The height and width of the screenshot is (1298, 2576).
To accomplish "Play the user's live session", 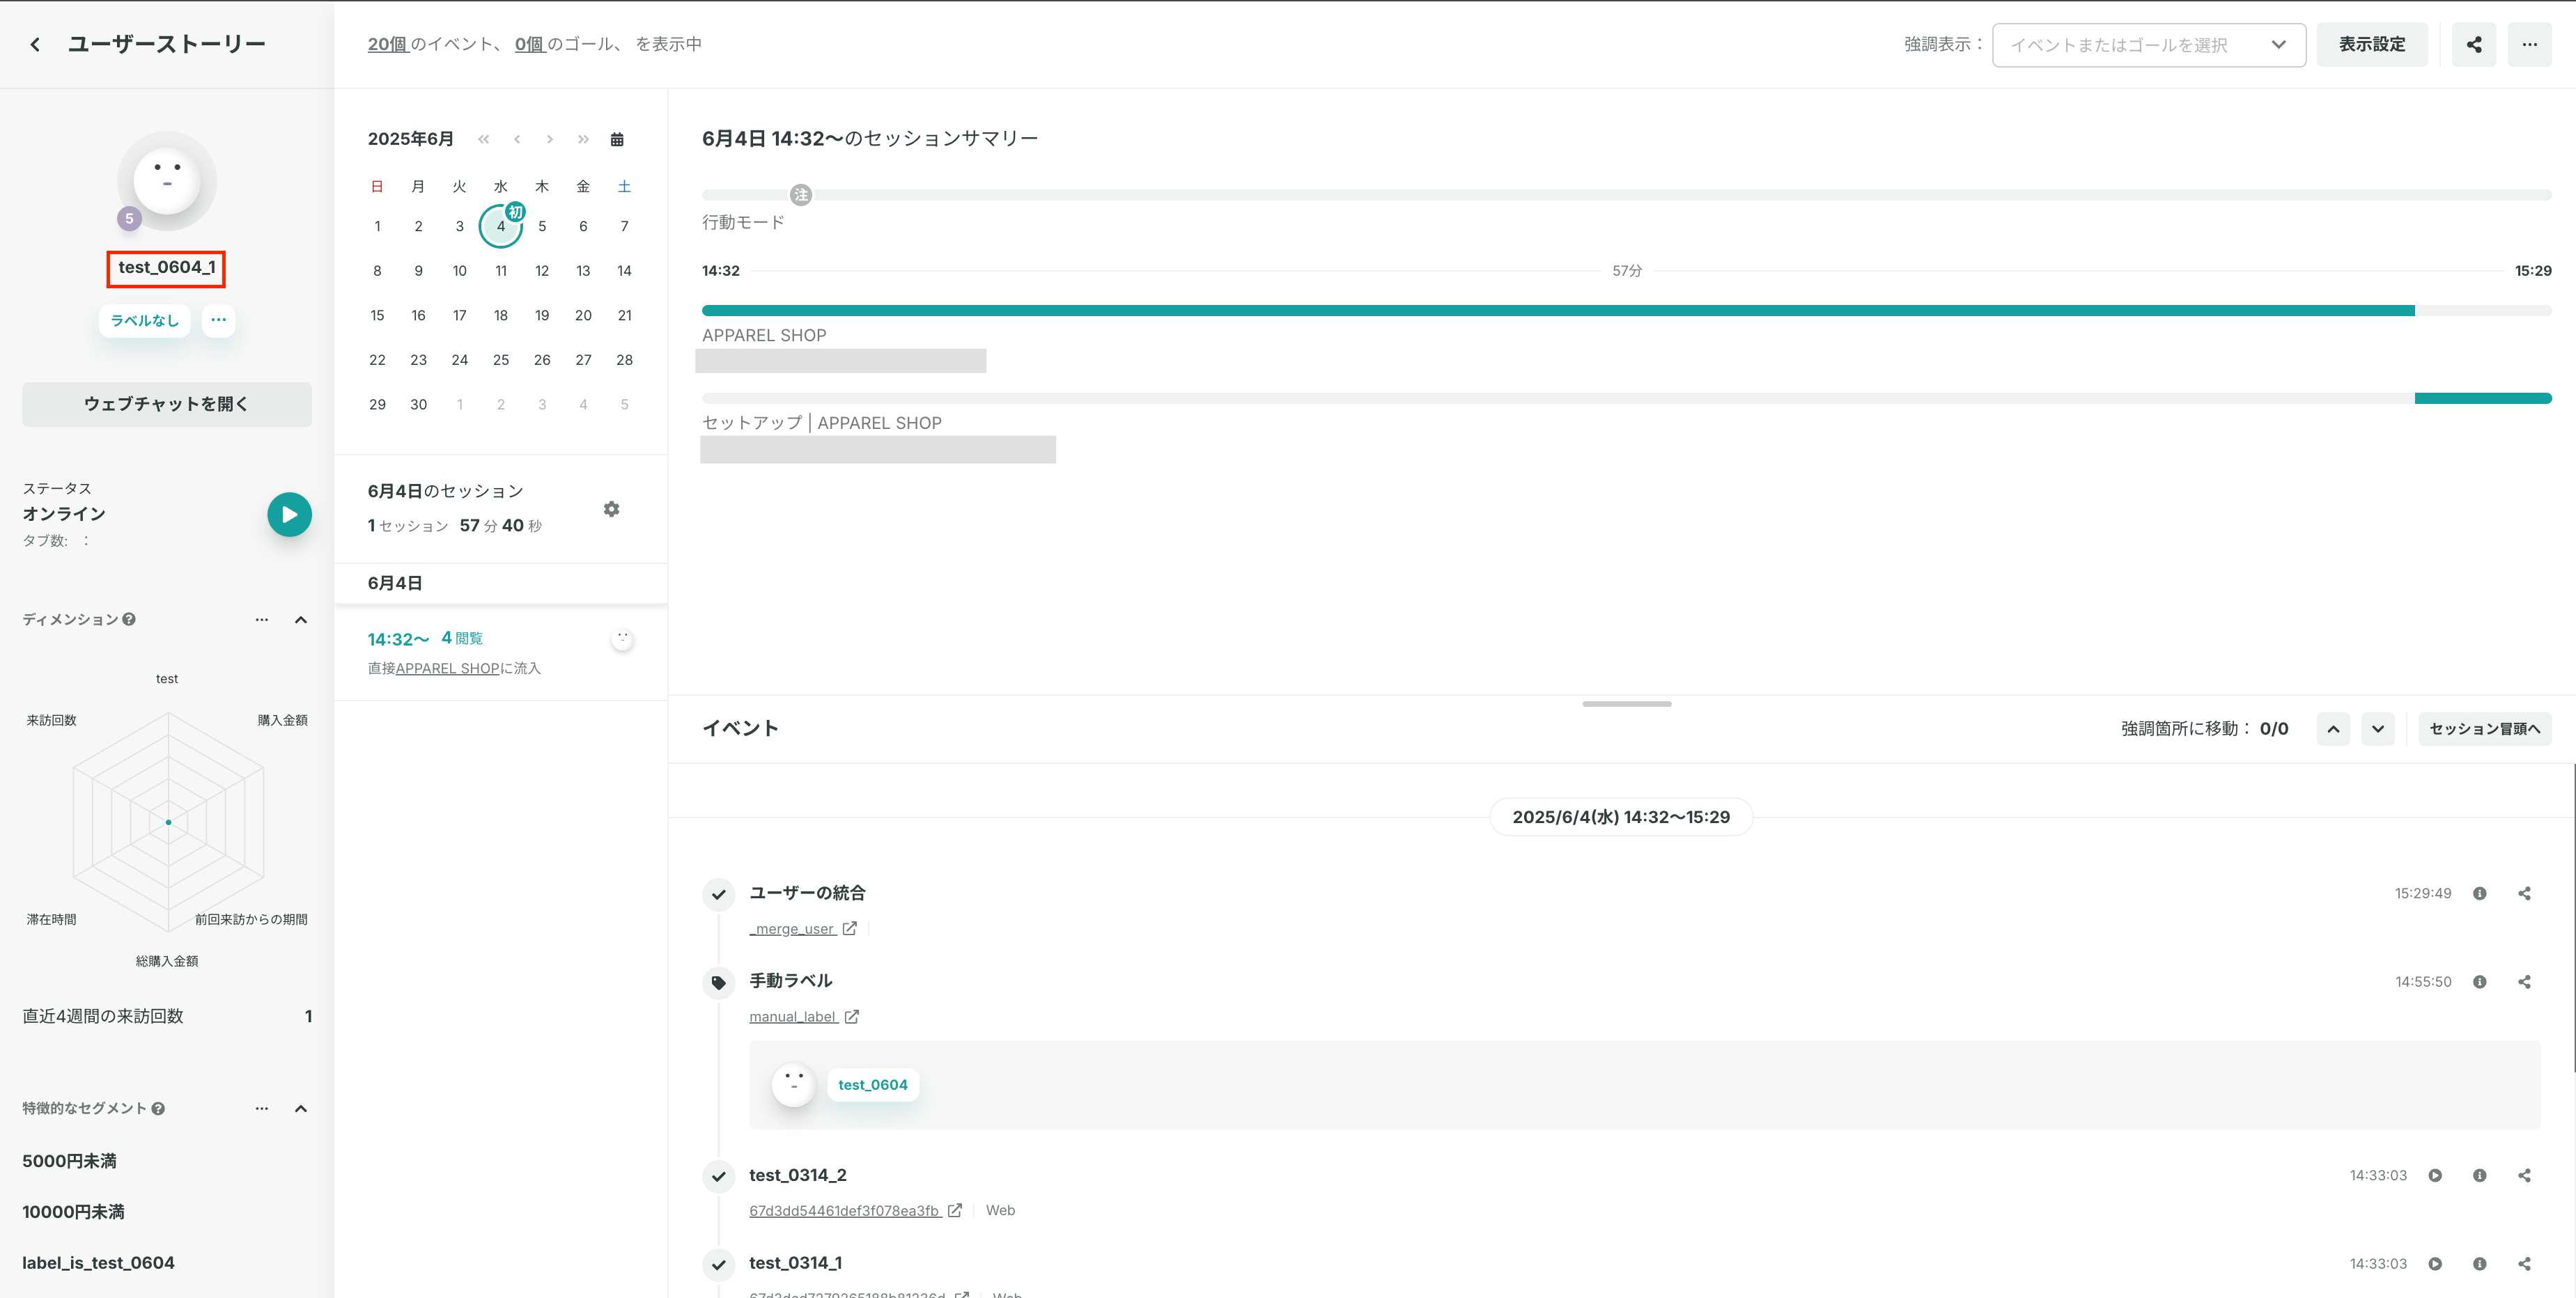I will tap(289, 515).
